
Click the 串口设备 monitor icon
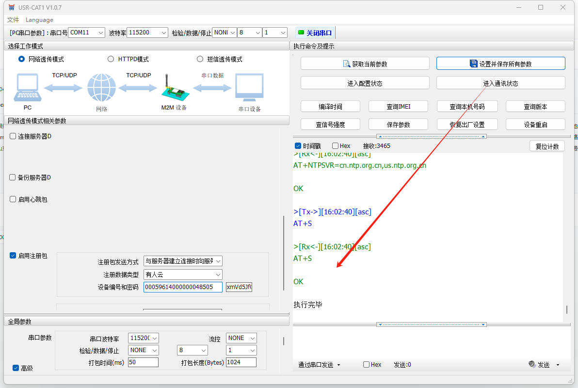coord(249,87)
